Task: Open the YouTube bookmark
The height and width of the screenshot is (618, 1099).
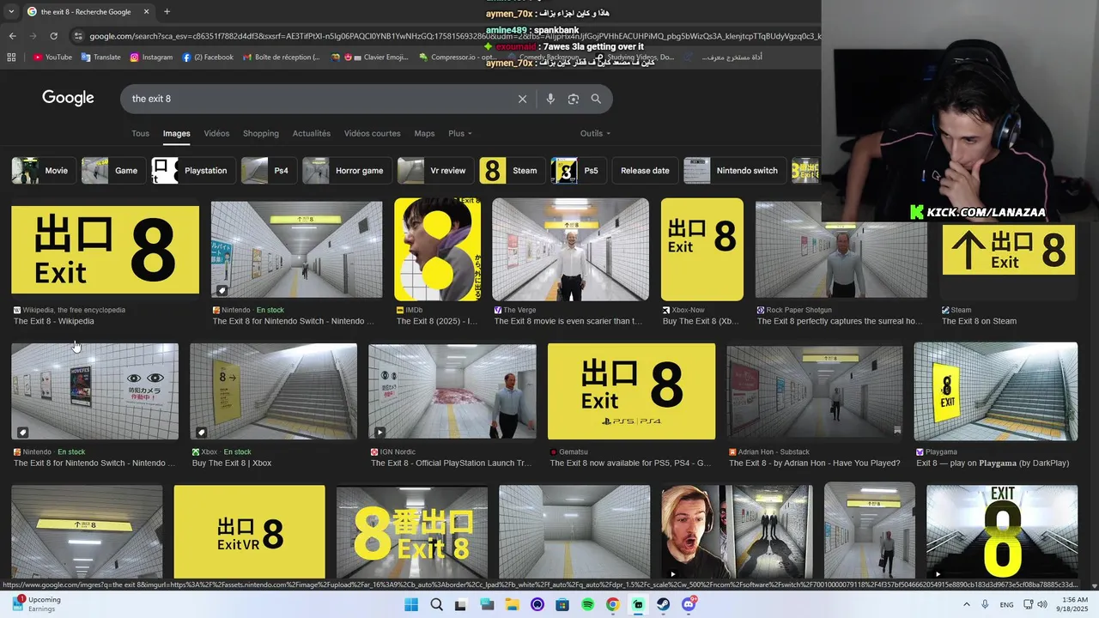Action: tap(52, 58)
